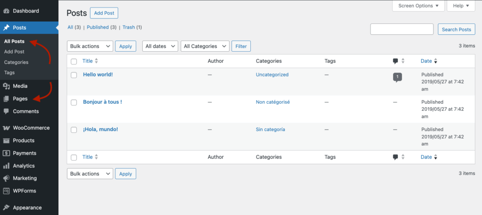The height and width of the screenshot is (215, 482).
Task: Check the box for ¡Hola, mundo! post
Action: click(74, 130)
